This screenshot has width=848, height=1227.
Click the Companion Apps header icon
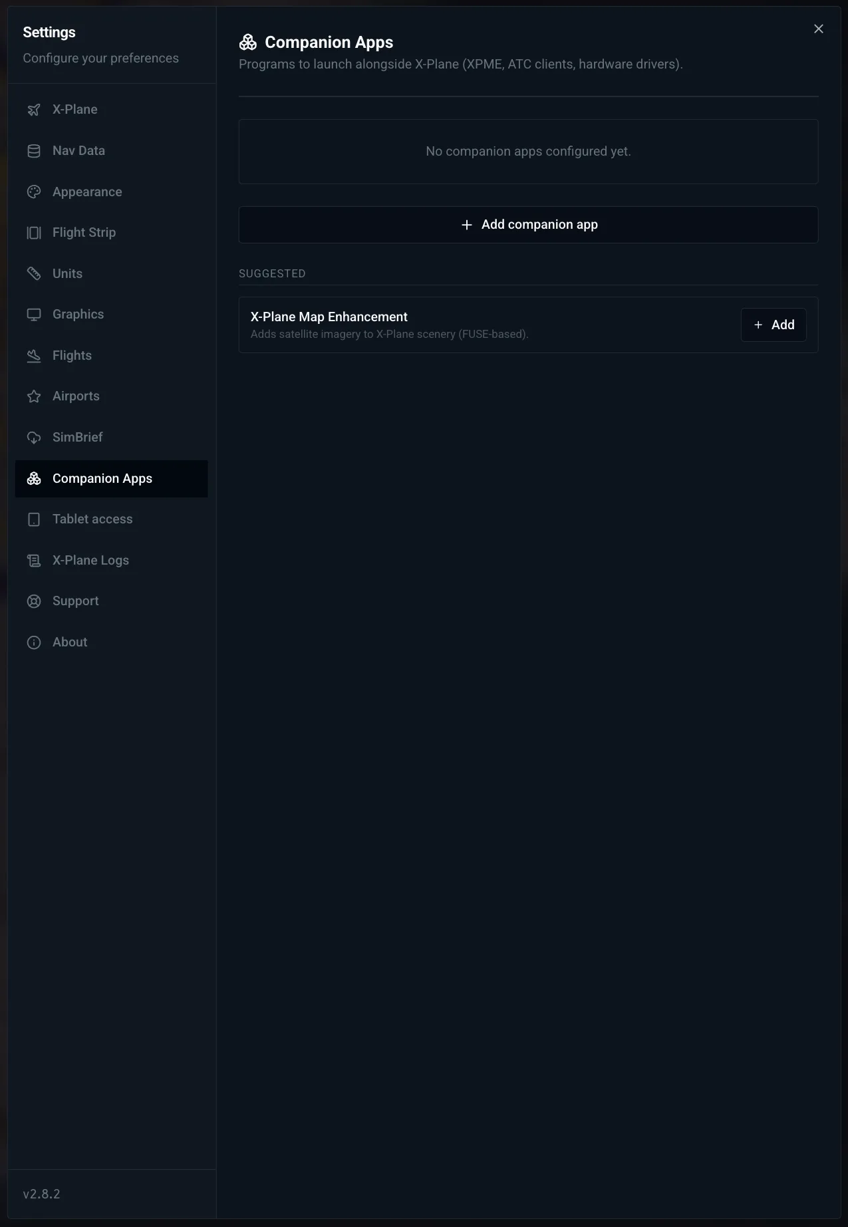(248, 43)
